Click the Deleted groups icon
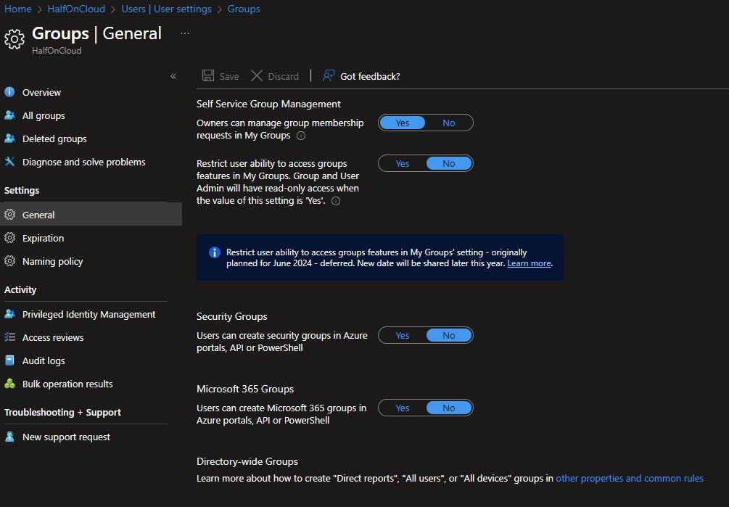The image size is (729, 507). point(9,139)
